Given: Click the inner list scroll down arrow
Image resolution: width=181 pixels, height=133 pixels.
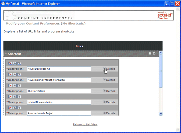Looking at the screenshot, I should [161, 114].
